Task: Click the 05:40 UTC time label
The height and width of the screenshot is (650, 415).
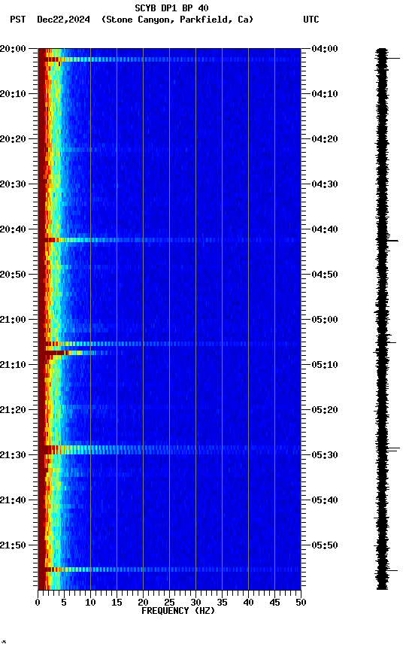Action: click(x=325, y=500)
